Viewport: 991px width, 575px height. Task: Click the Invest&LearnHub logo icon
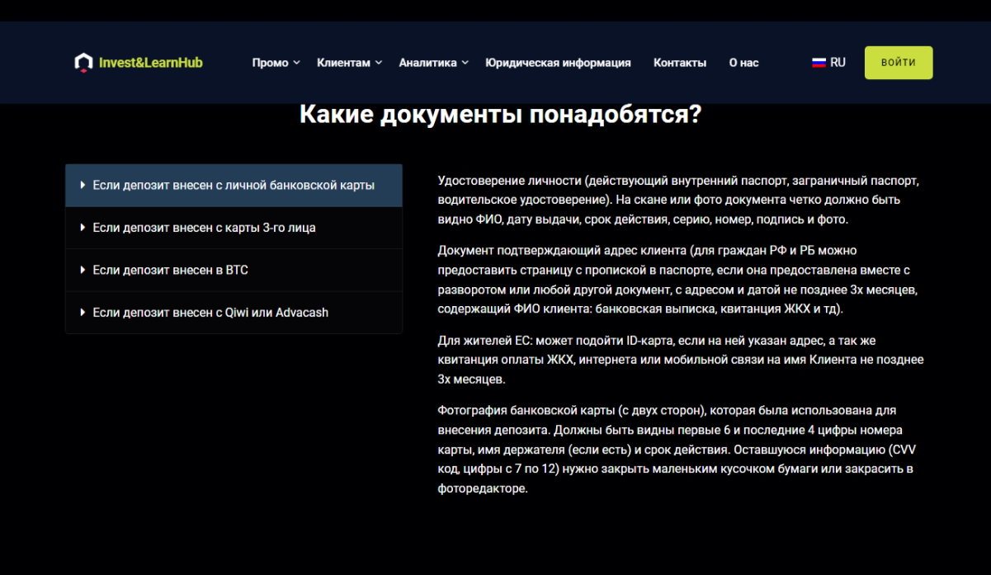[83, 63]
